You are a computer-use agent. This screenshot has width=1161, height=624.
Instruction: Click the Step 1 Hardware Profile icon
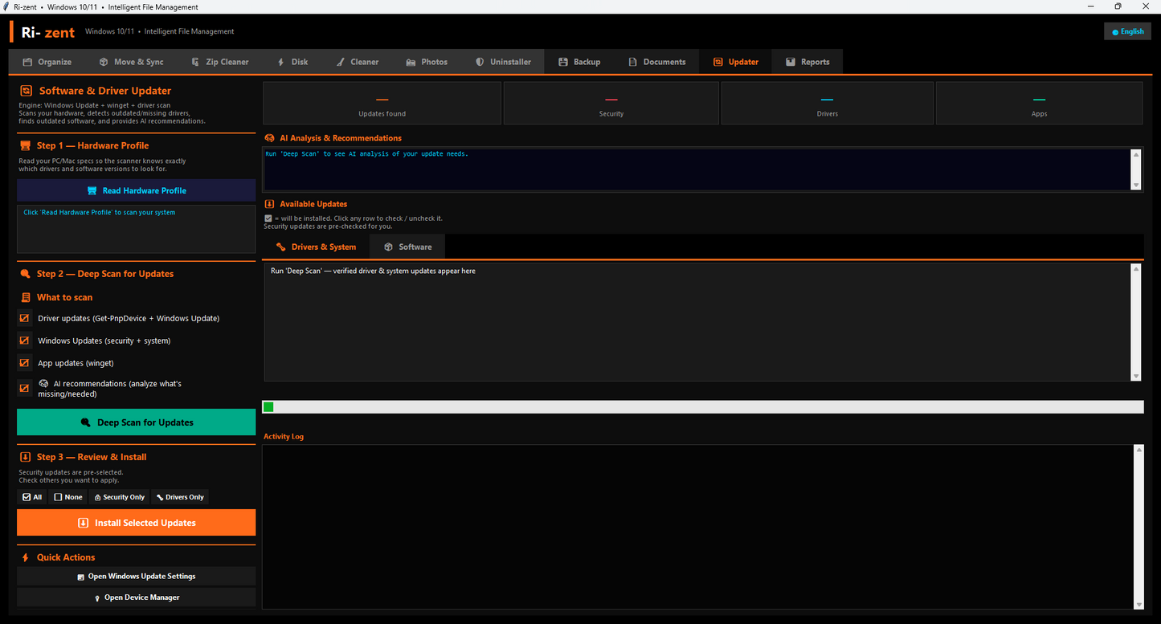click(x=25, y=145)
